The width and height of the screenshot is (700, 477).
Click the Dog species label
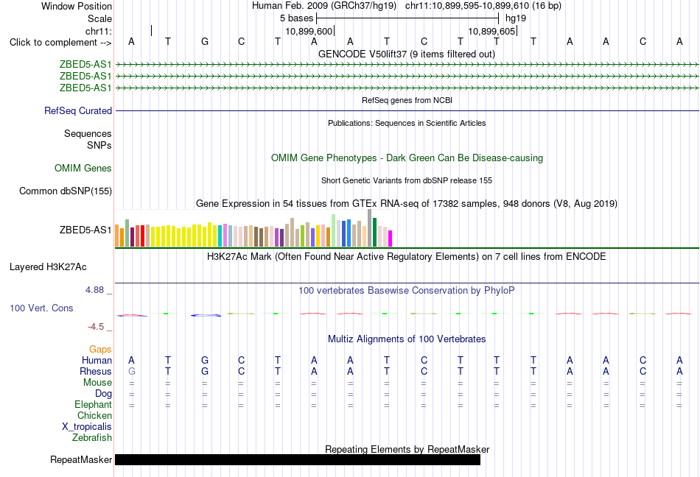(x=103, y=394)
